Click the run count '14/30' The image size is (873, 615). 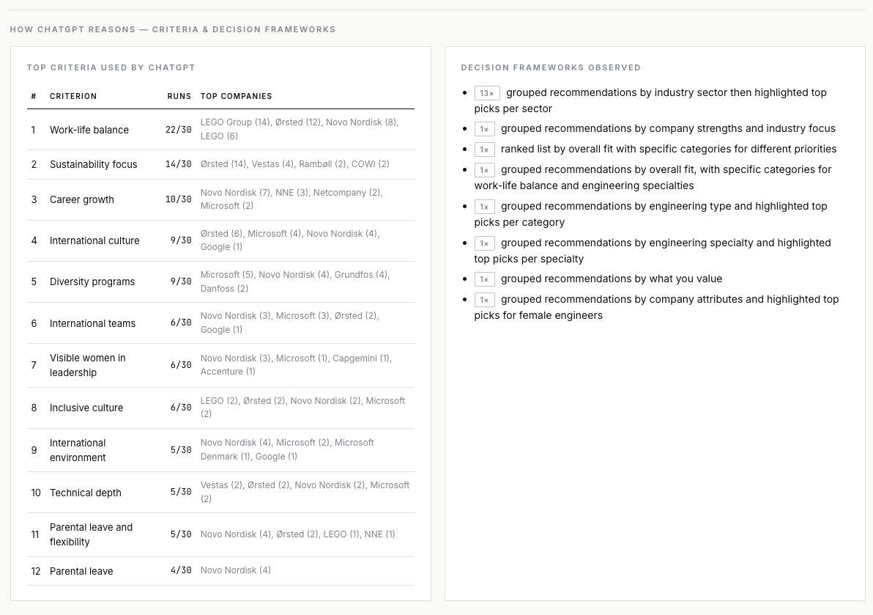(178, 164)
